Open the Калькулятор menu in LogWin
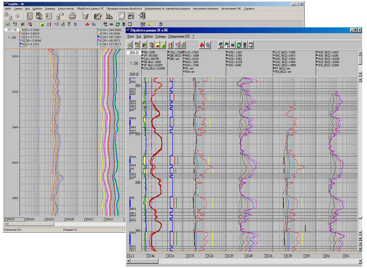This screenshot has width=367, height=268. pos(66,8)
